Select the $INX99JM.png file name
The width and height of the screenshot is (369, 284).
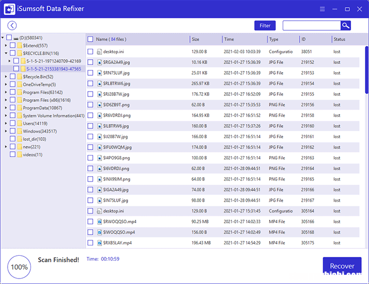117,179
